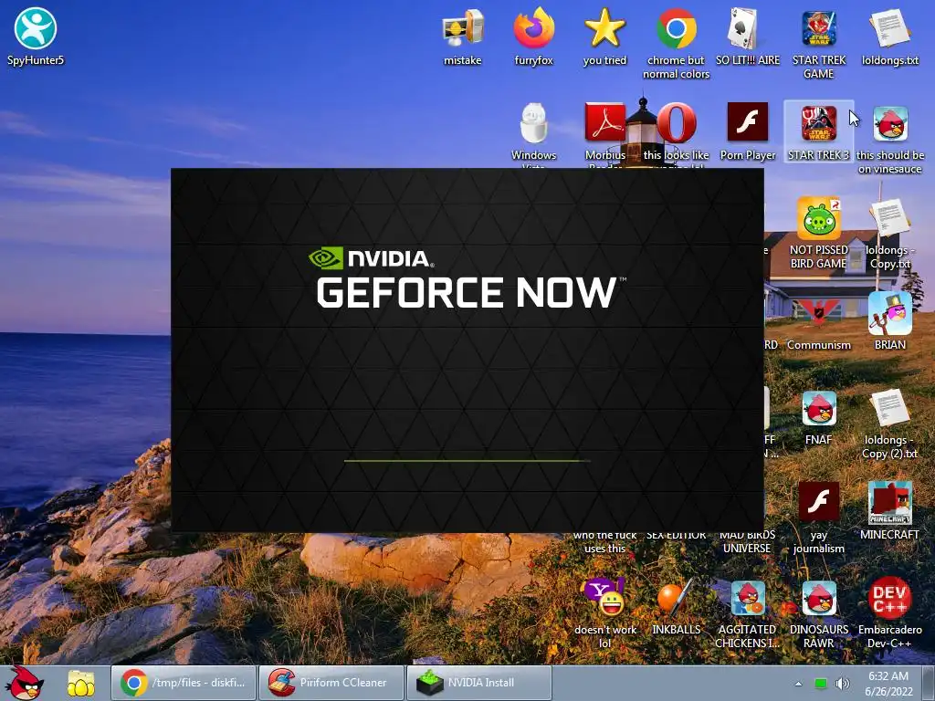Open the 'yay journalism' Flash icon
The image size is (935, 701).
[819, 518]
